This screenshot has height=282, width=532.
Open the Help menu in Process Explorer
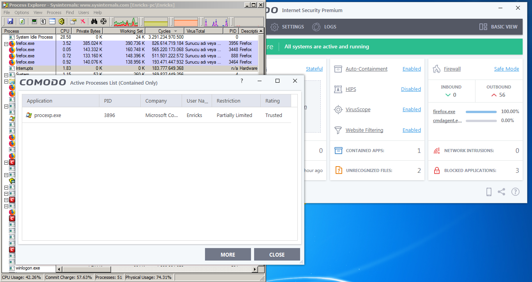(x=97, y=12)
